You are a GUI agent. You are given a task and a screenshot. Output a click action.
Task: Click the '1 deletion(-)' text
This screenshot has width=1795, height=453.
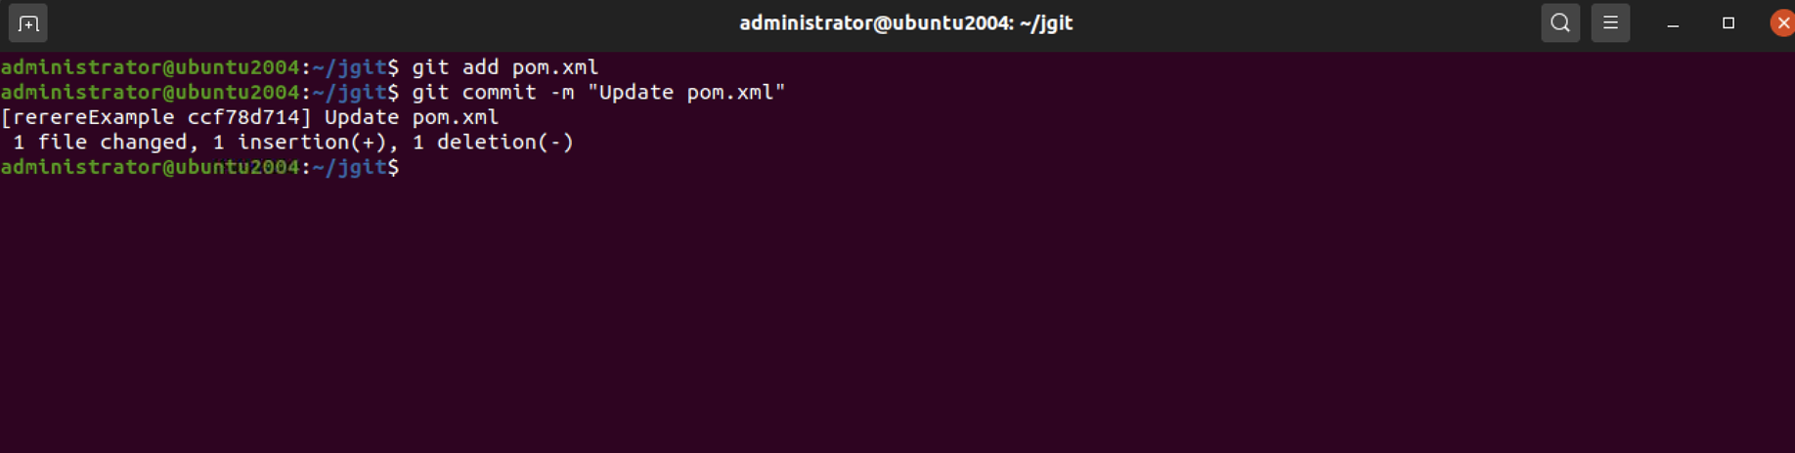(x=493, y=143)
